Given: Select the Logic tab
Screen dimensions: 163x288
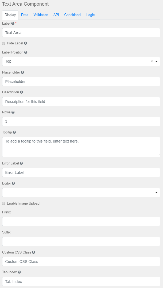Looking at the screenshot, I should click(90, 15).
